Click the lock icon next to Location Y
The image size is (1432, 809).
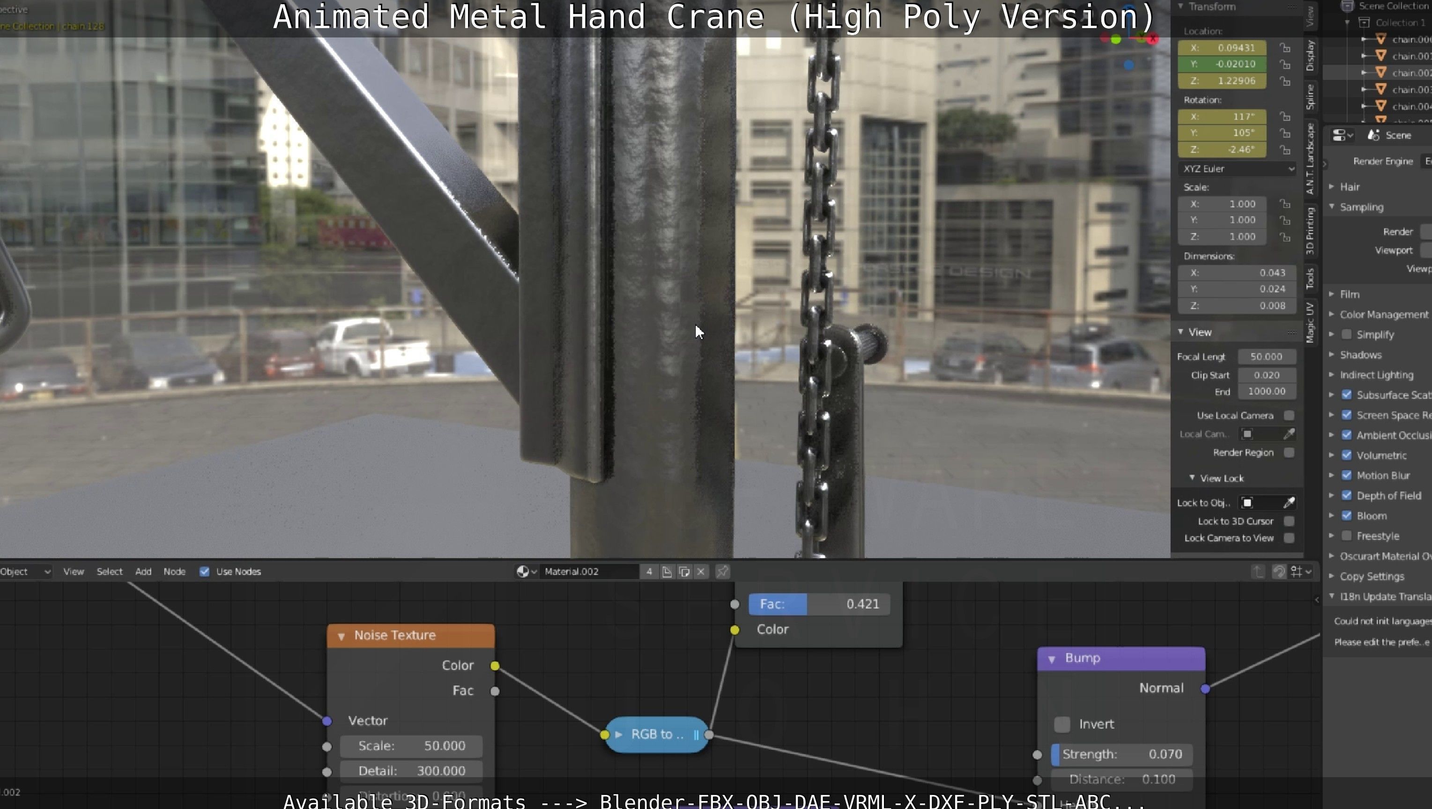coord(1285,65)
